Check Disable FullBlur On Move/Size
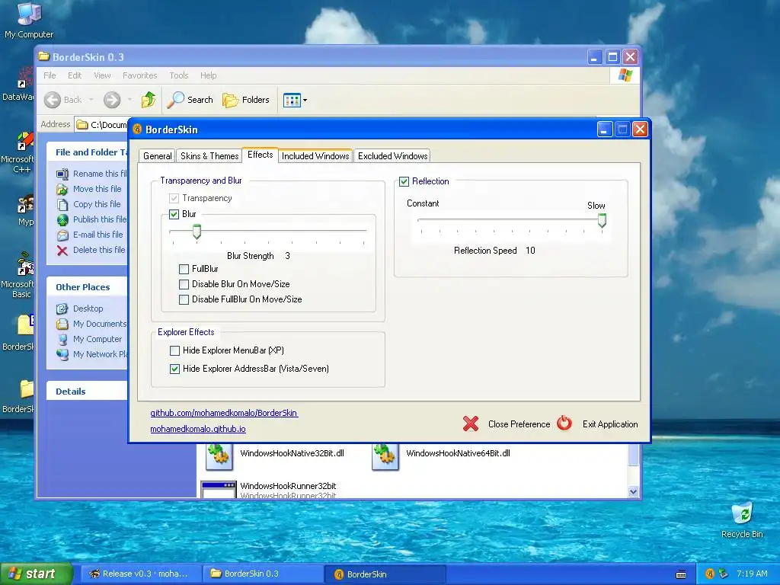780x585 pixels. click(184, 299)
